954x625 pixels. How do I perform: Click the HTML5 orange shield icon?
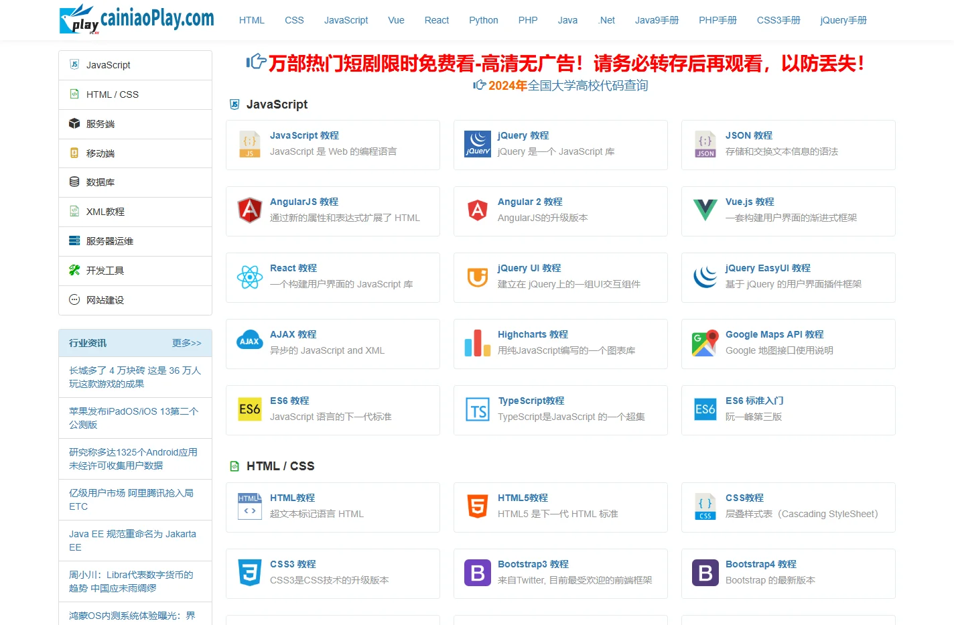478,506
